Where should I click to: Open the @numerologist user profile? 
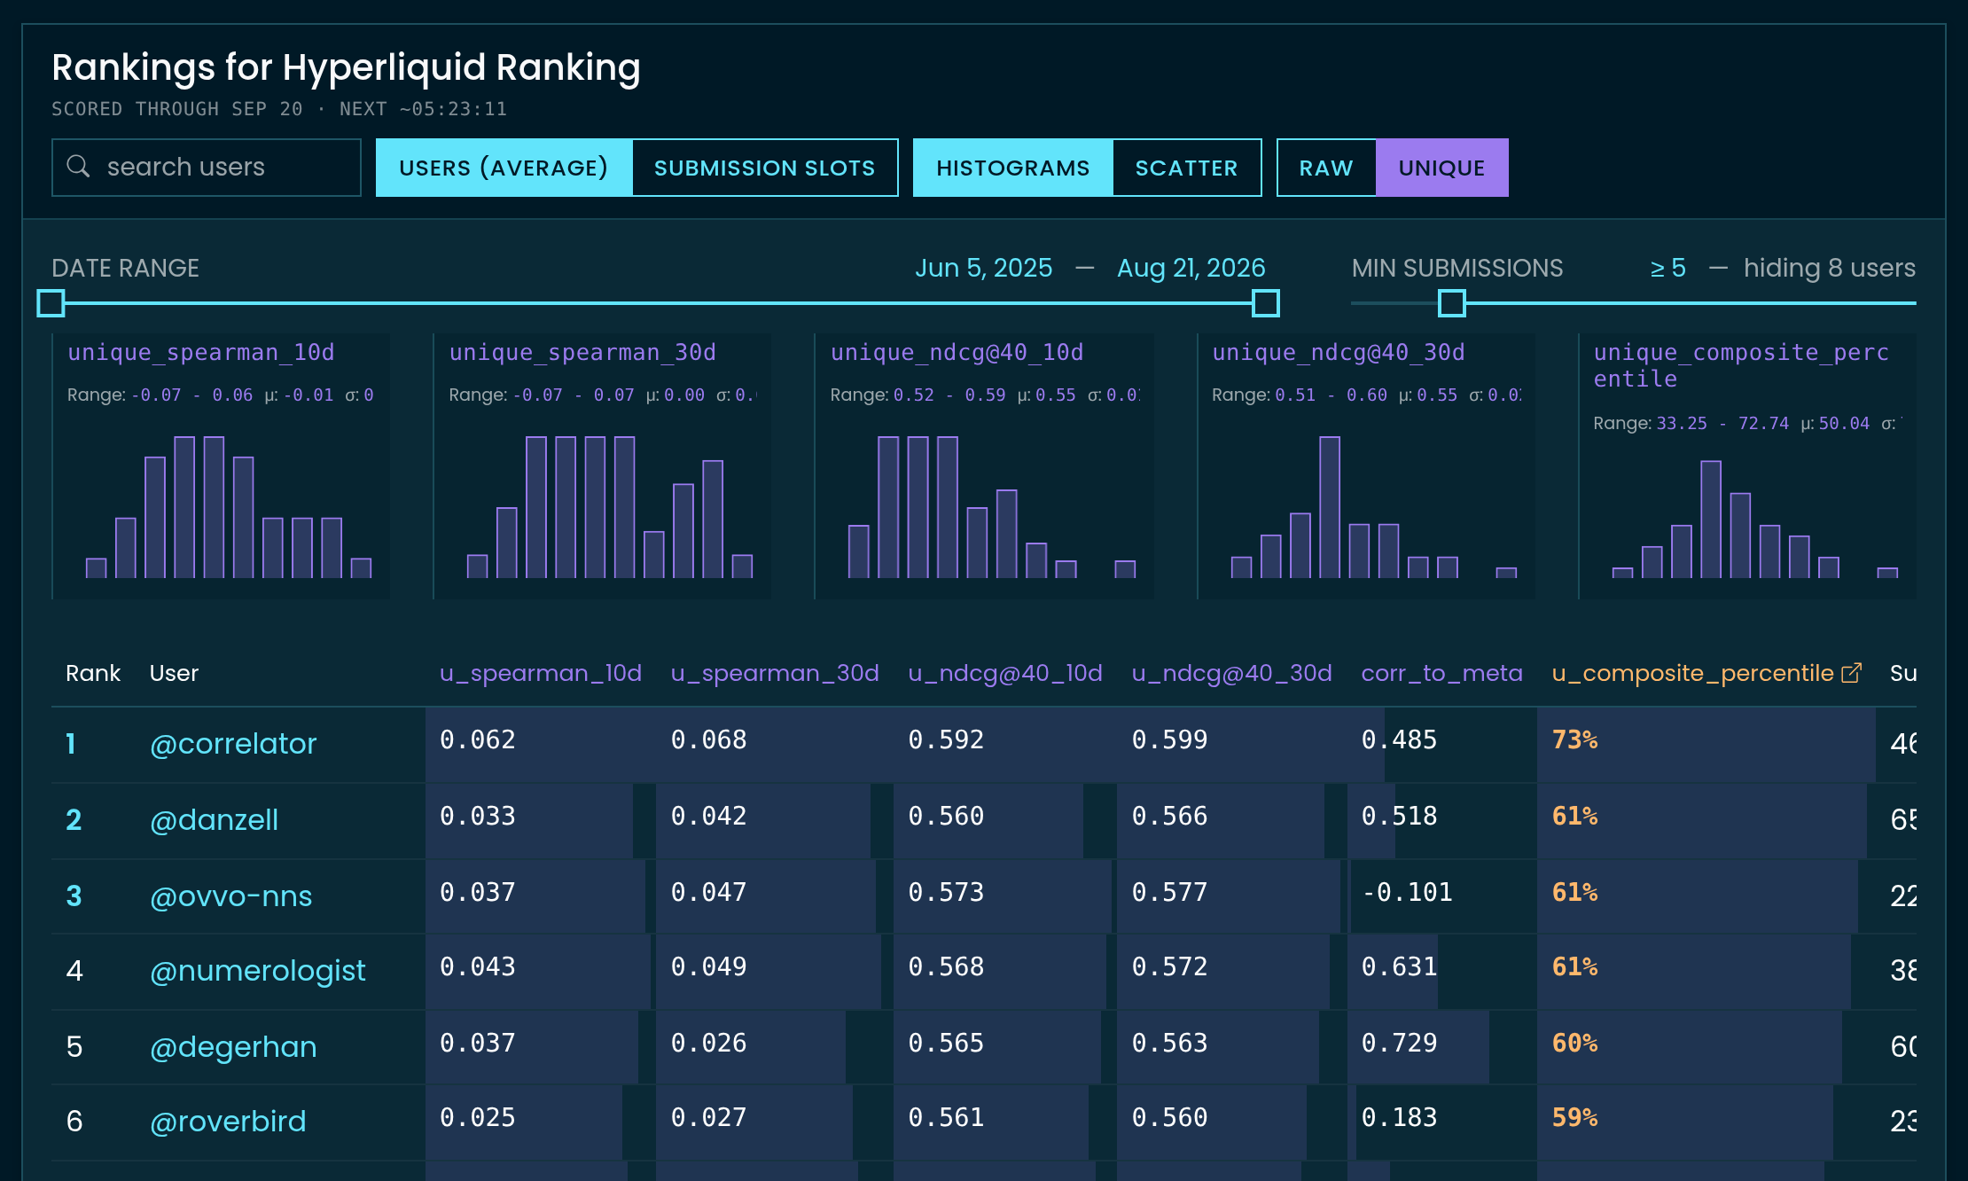click(257, 971)
